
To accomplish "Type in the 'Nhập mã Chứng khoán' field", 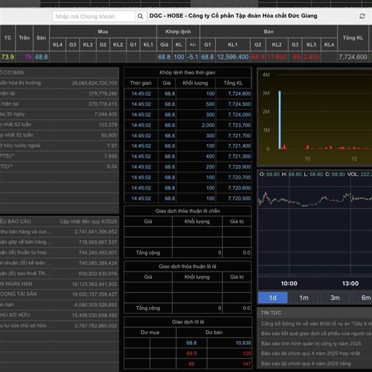I will click(93, 17).
